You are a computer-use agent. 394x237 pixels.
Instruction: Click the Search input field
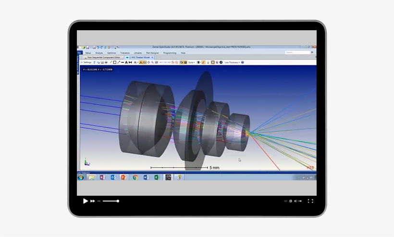[297, 52]
